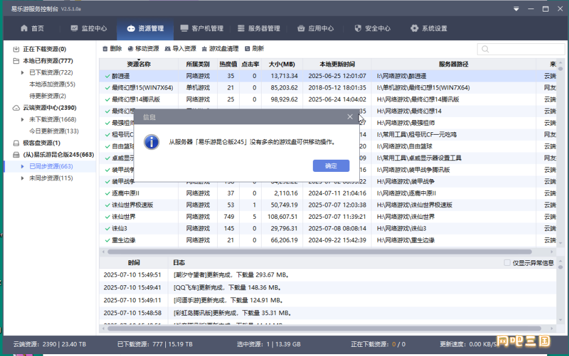
Task: Sort by the 热度值 column header
Action: (x=228, y=64)
